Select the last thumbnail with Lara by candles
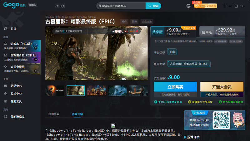Screen dimensions: 250x141 point(138,90)
